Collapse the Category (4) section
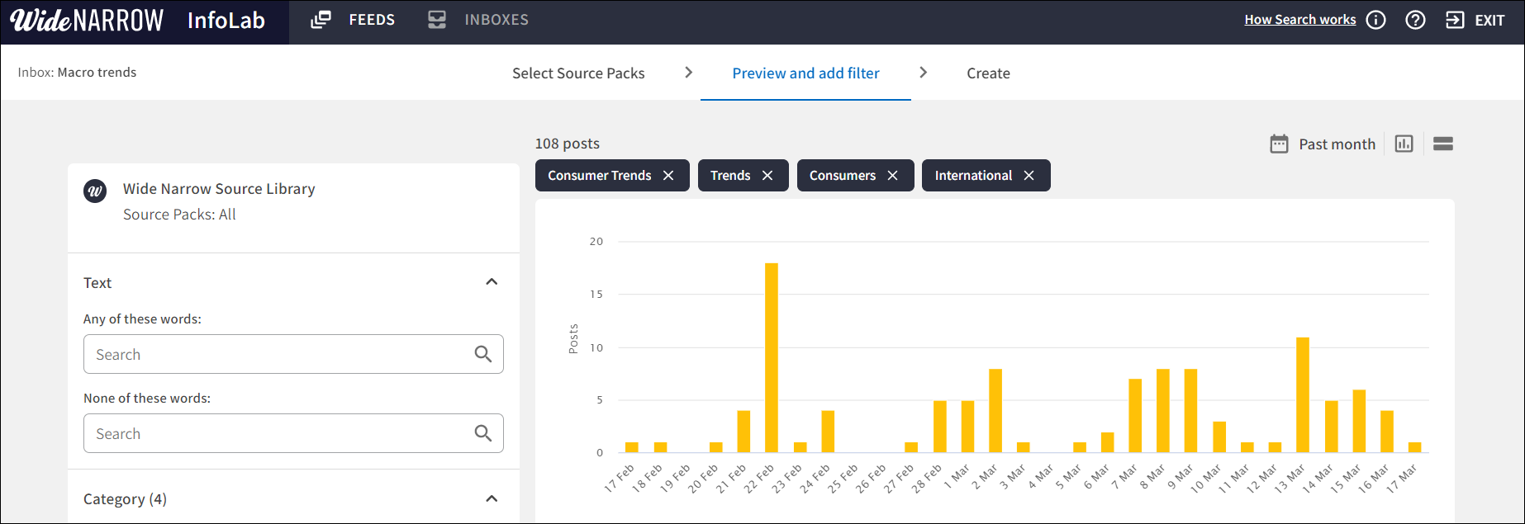Image resolution: width=1525 pixels, height=524 pixels. pyautogui.click(x=492, y=498)
